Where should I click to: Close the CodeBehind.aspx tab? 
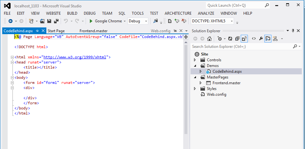(x=43, y=31)
